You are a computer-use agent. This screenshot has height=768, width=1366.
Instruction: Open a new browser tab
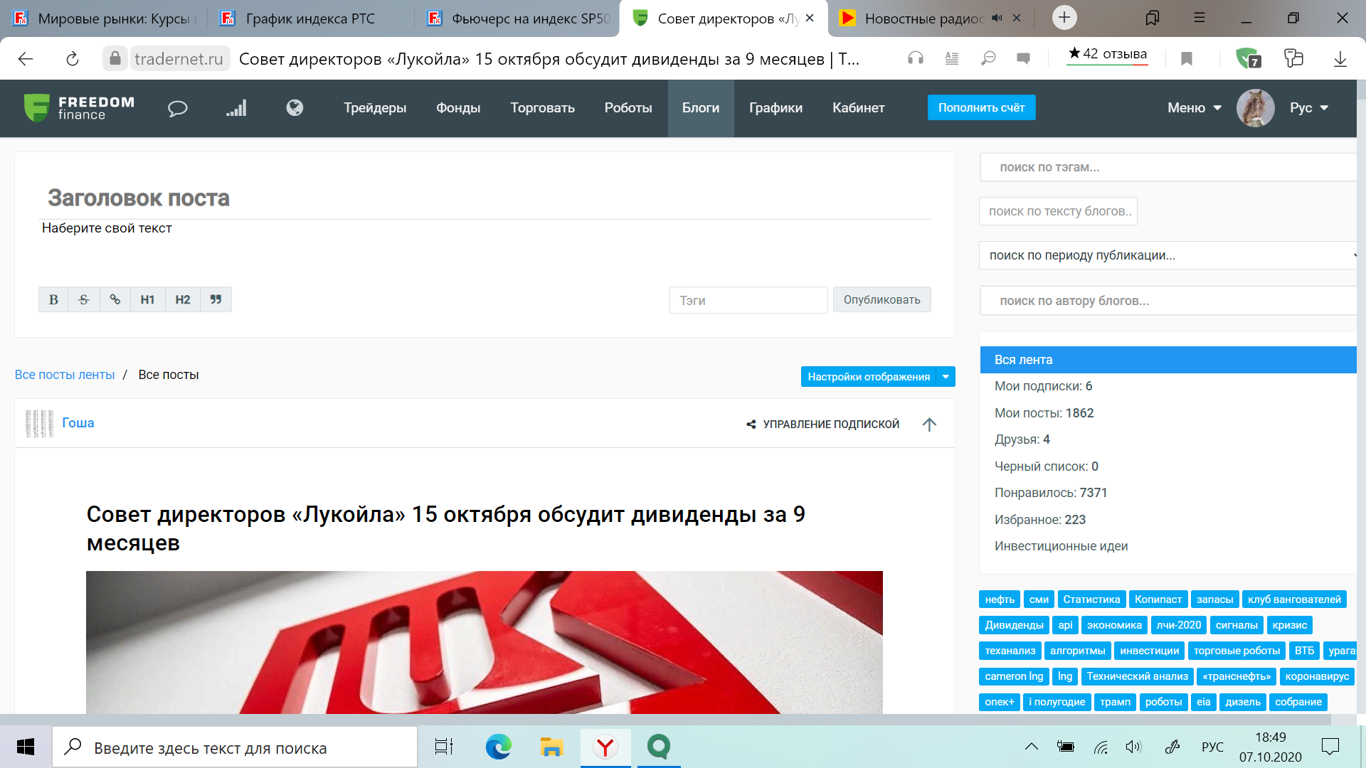point(1064,18)
